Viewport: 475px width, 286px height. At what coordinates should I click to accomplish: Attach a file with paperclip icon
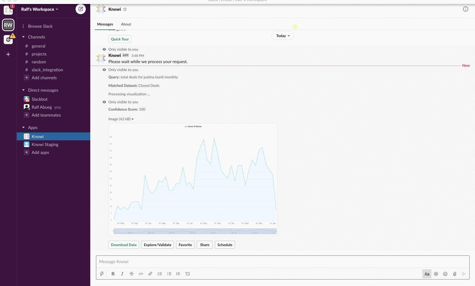point(455,274)
